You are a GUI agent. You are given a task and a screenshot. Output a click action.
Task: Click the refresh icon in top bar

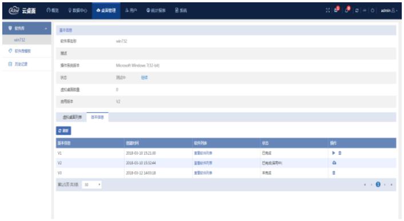coord(357,10)
